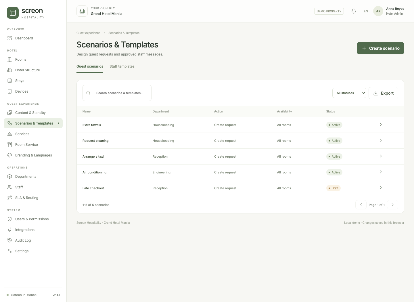The height and width of the screenshot is (302, 414).
Task: Focus the Search scenarios & templates field
Action: tap(117, 93)
